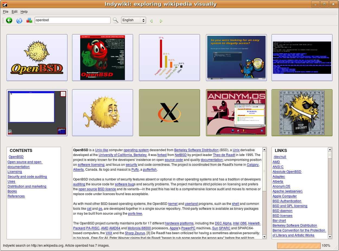Open the File menu
339x251 pixels.
tap(6, 12)
